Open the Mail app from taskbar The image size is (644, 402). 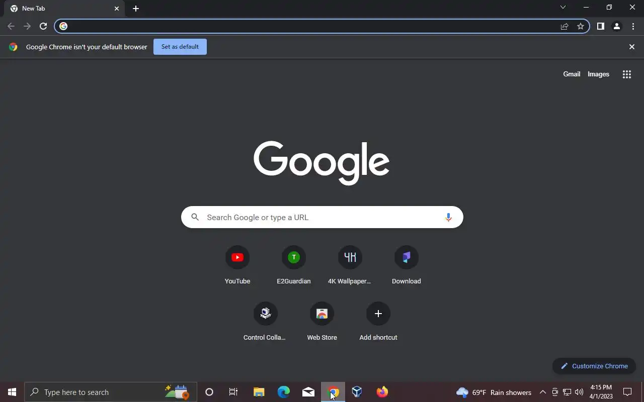[308, 392]
